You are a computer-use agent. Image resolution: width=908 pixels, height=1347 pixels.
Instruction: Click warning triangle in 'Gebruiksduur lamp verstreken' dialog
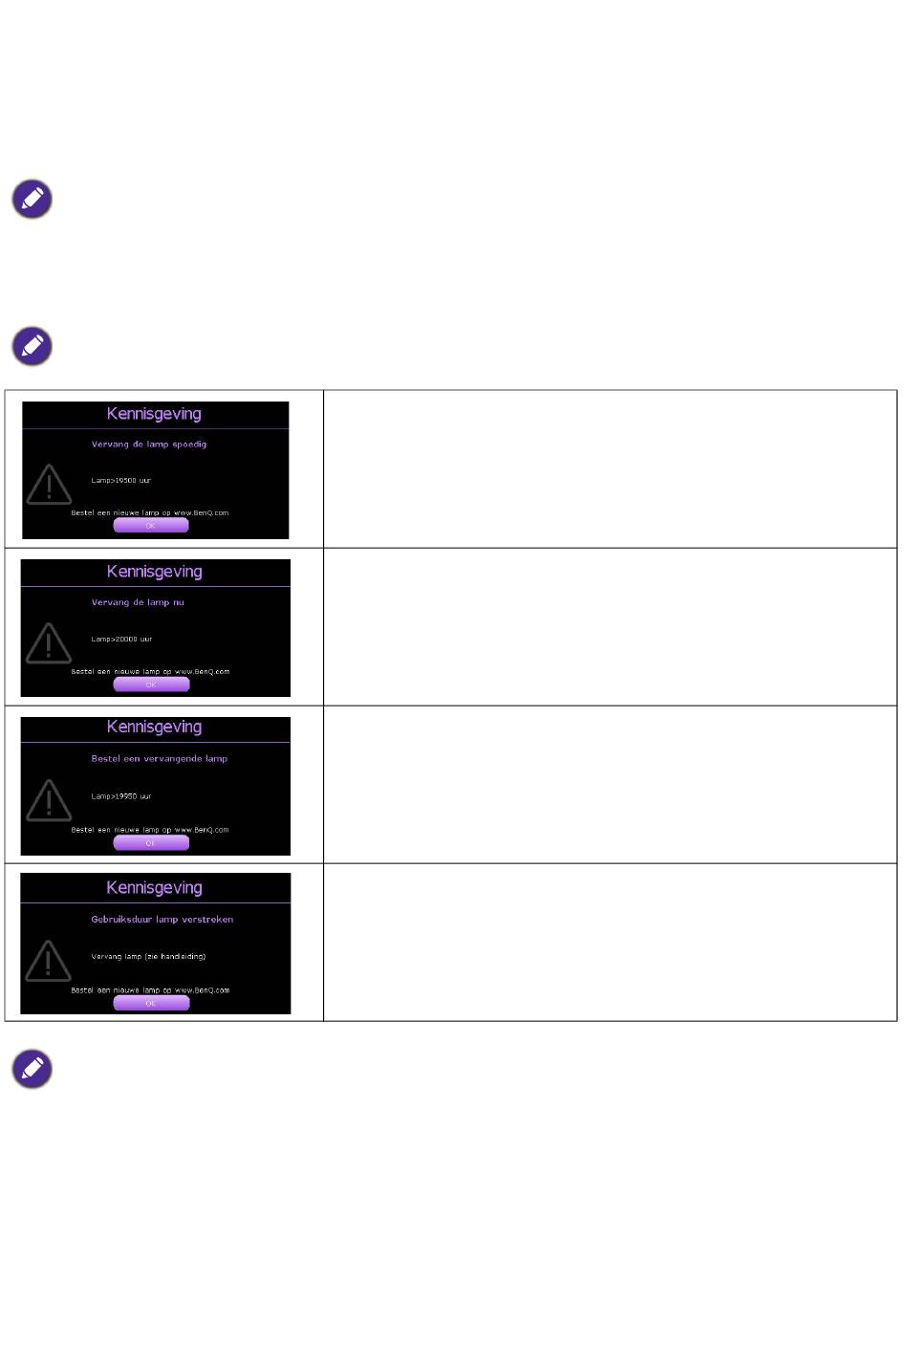click(49, 961)
